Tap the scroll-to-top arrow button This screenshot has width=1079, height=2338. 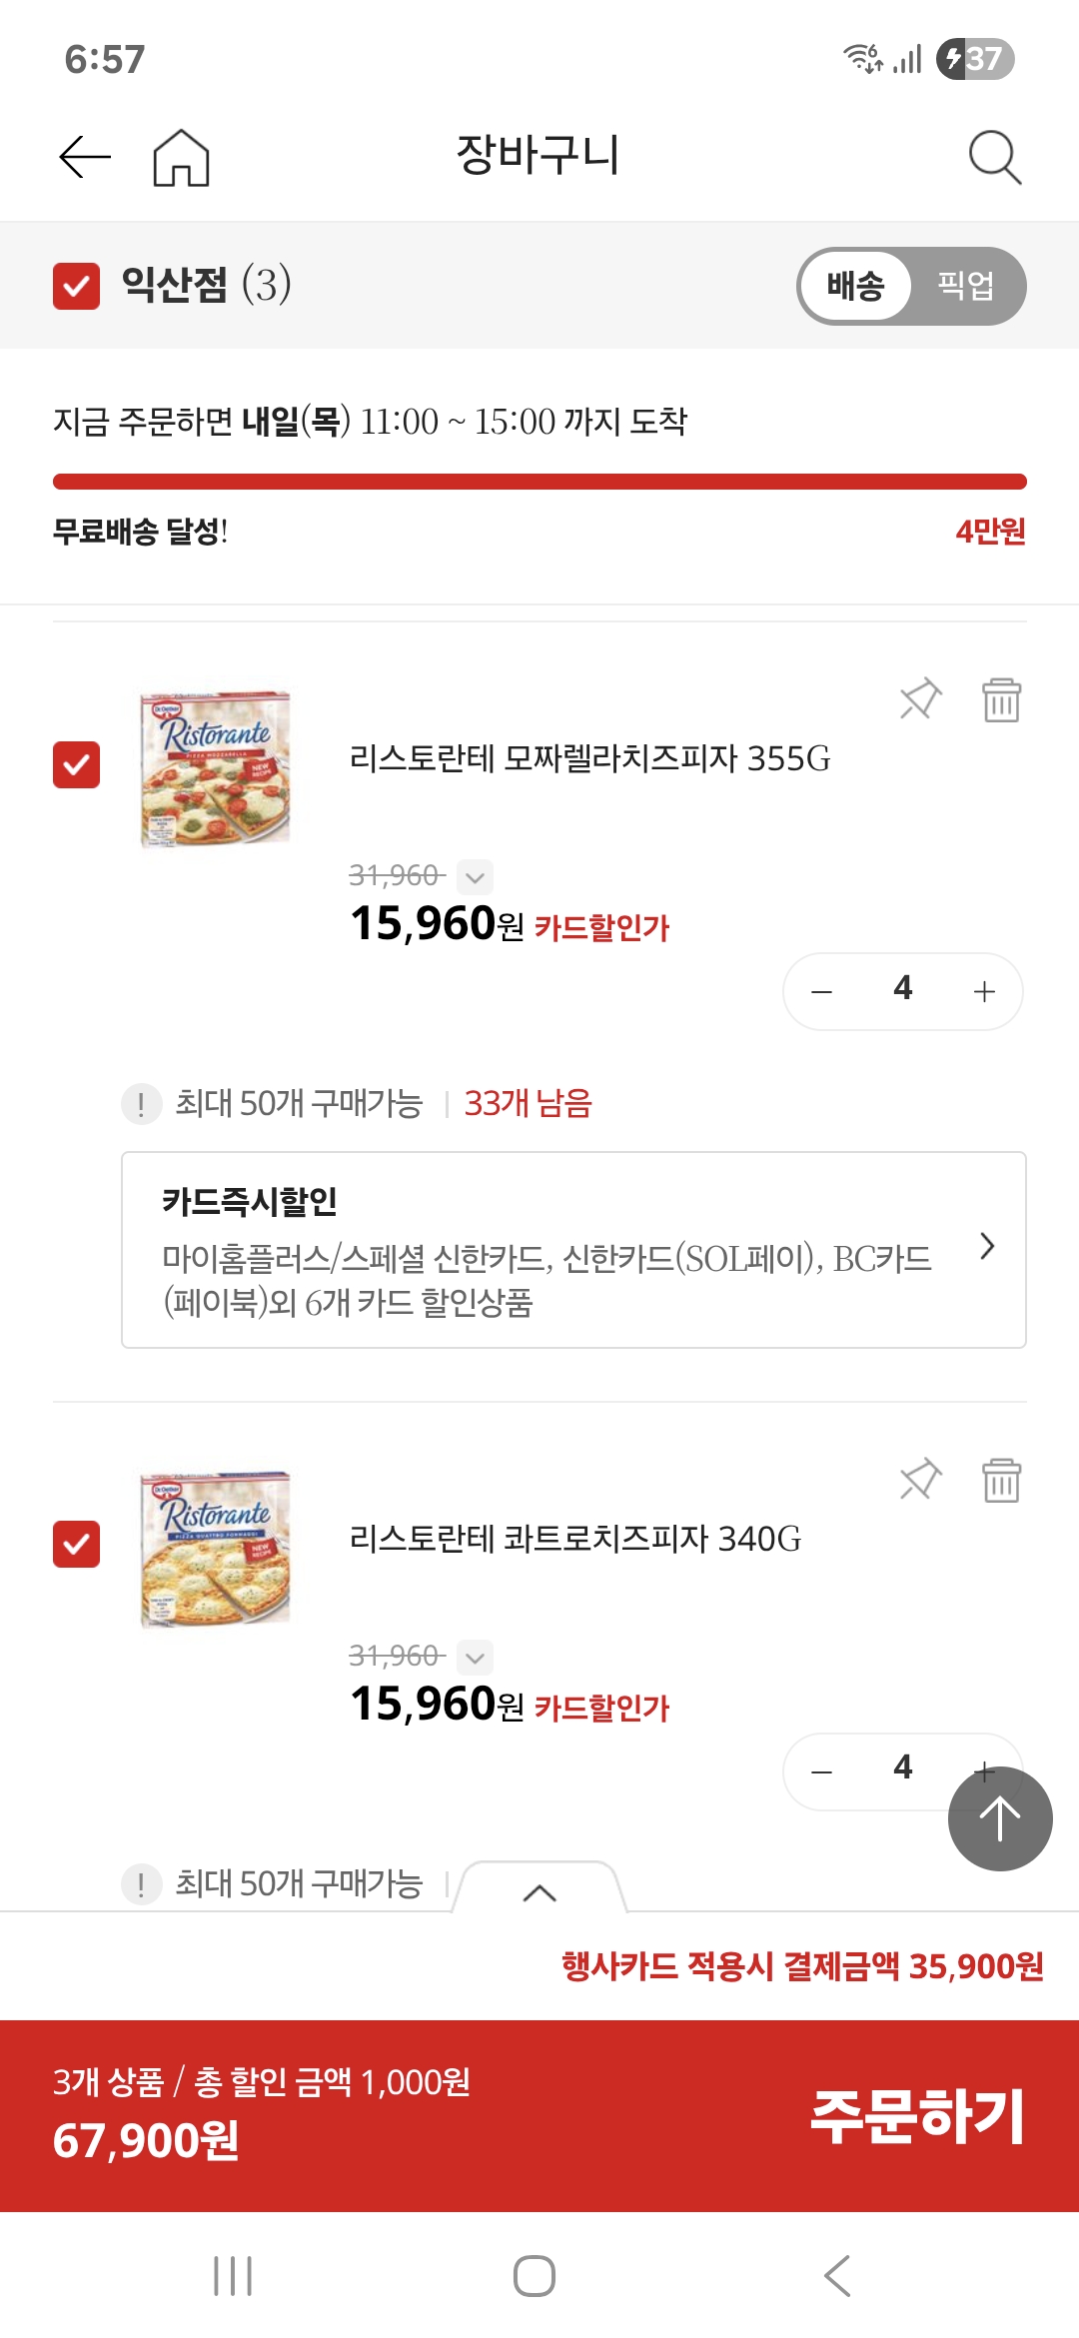click(1000, 1818)
